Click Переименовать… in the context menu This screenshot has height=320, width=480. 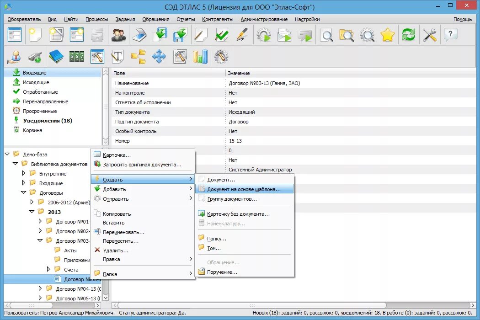(143, 232)
